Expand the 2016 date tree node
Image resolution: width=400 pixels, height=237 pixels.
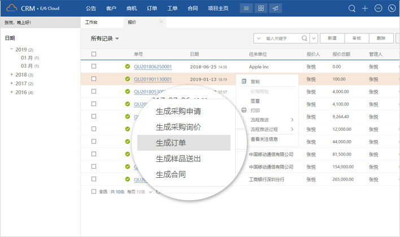click(x=12, y=92)
